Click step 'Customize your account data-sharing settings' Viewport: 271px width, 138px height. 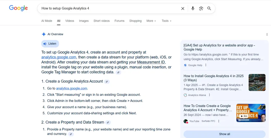tap(92, 113)
